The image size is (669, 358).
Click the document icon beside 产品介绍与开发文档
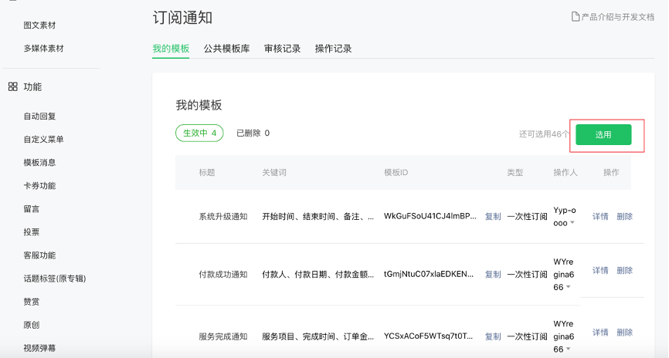point(576,17)
